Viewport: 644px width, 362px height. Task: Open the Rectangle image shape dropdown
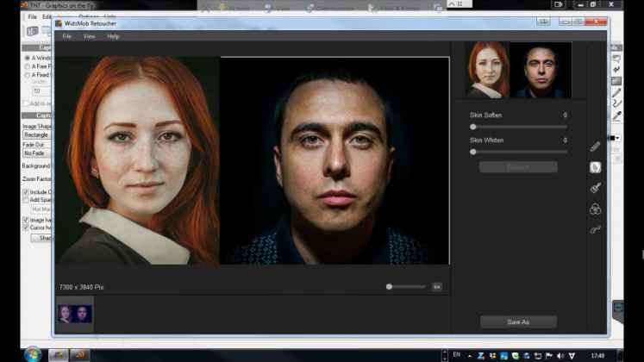point(37,135)
